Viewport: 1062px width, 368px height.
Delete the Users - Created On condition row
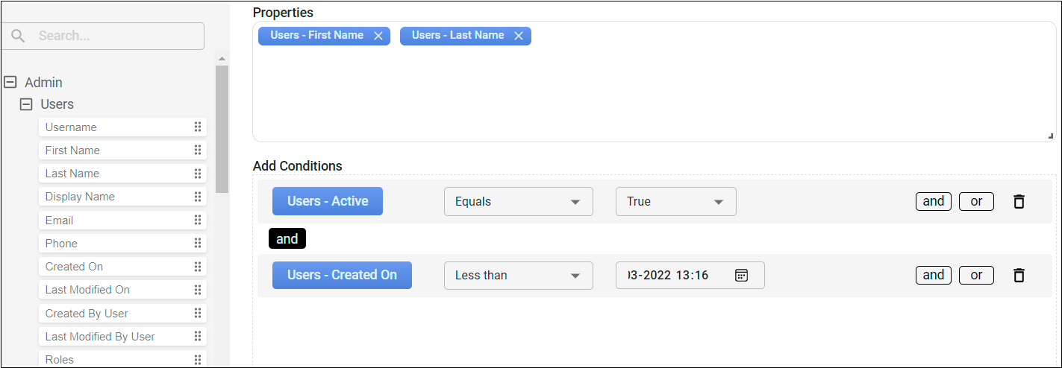pos(1019,275)
